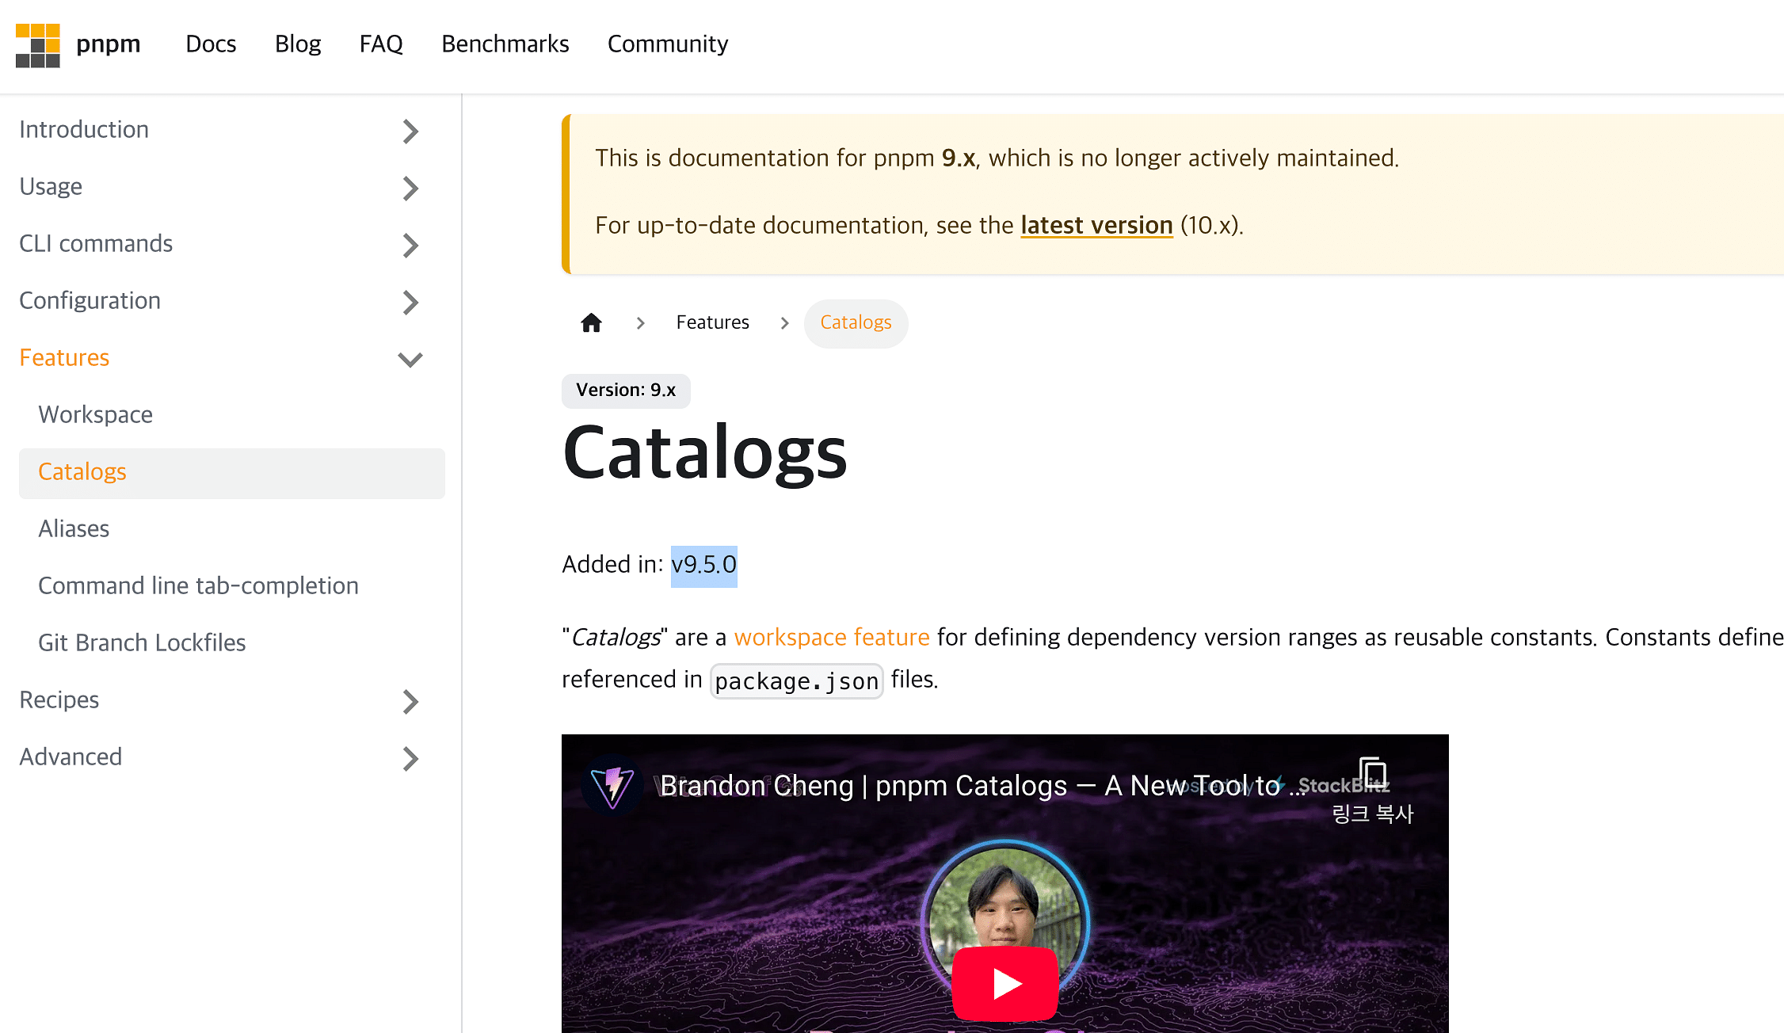Click the Advanced sidebar label

click(71, 757)
